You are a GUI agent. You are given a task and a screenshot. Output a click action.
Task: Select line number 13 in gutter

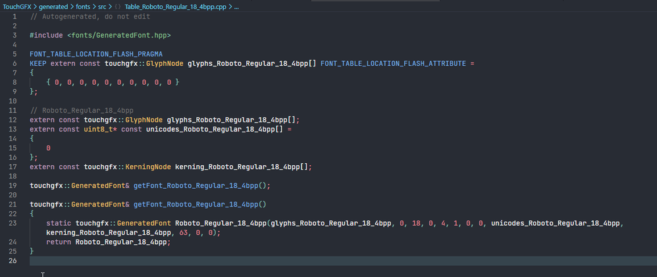click(13, 129)
